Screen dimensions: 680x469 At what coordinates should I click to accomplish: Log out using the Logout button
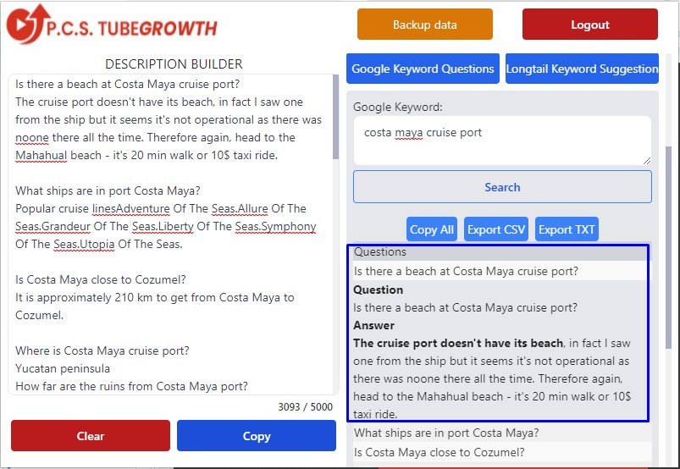click(x=589, y=25)
